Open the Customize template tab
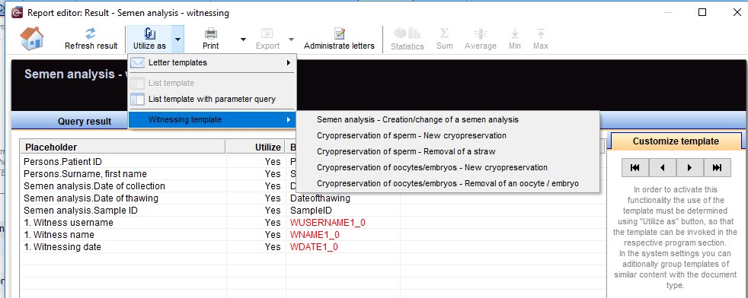 tap(676, 141)
